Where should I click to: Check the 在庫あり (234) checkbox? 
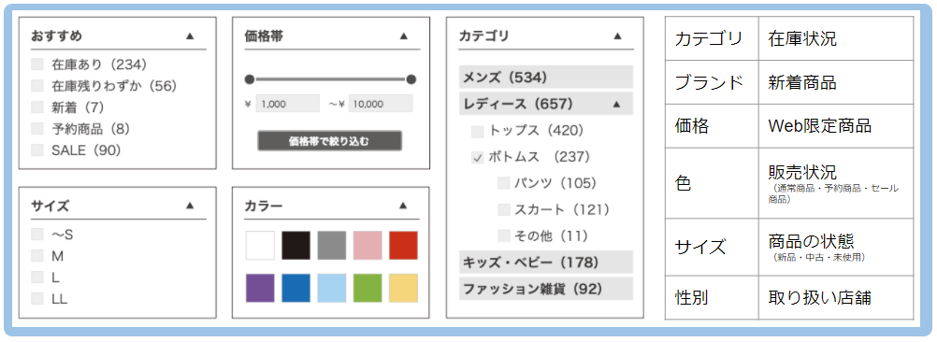click(37, 64)
